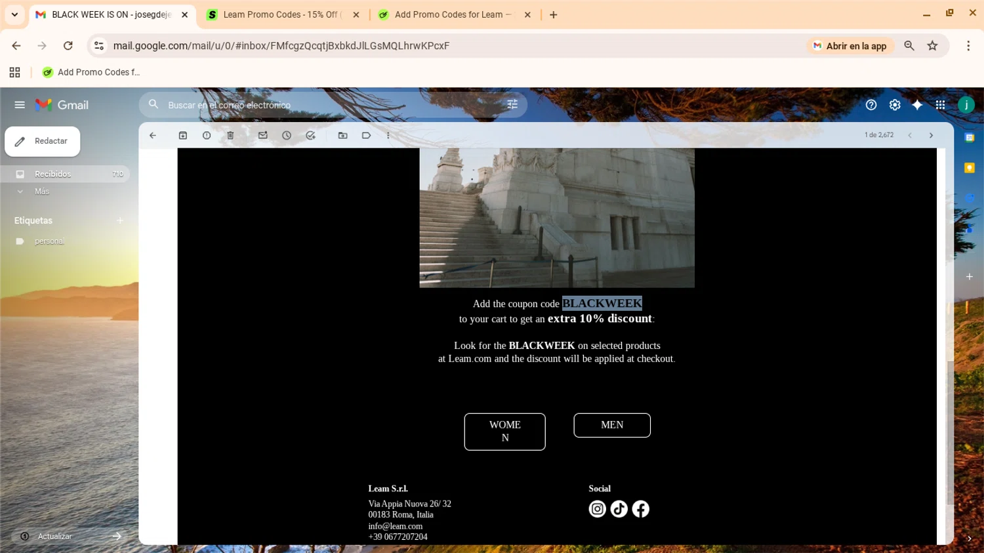Image resolution: width=984 pixels, height=553 pixels.
Task: Open Google account avatar
Action: [x=966, y=105]
